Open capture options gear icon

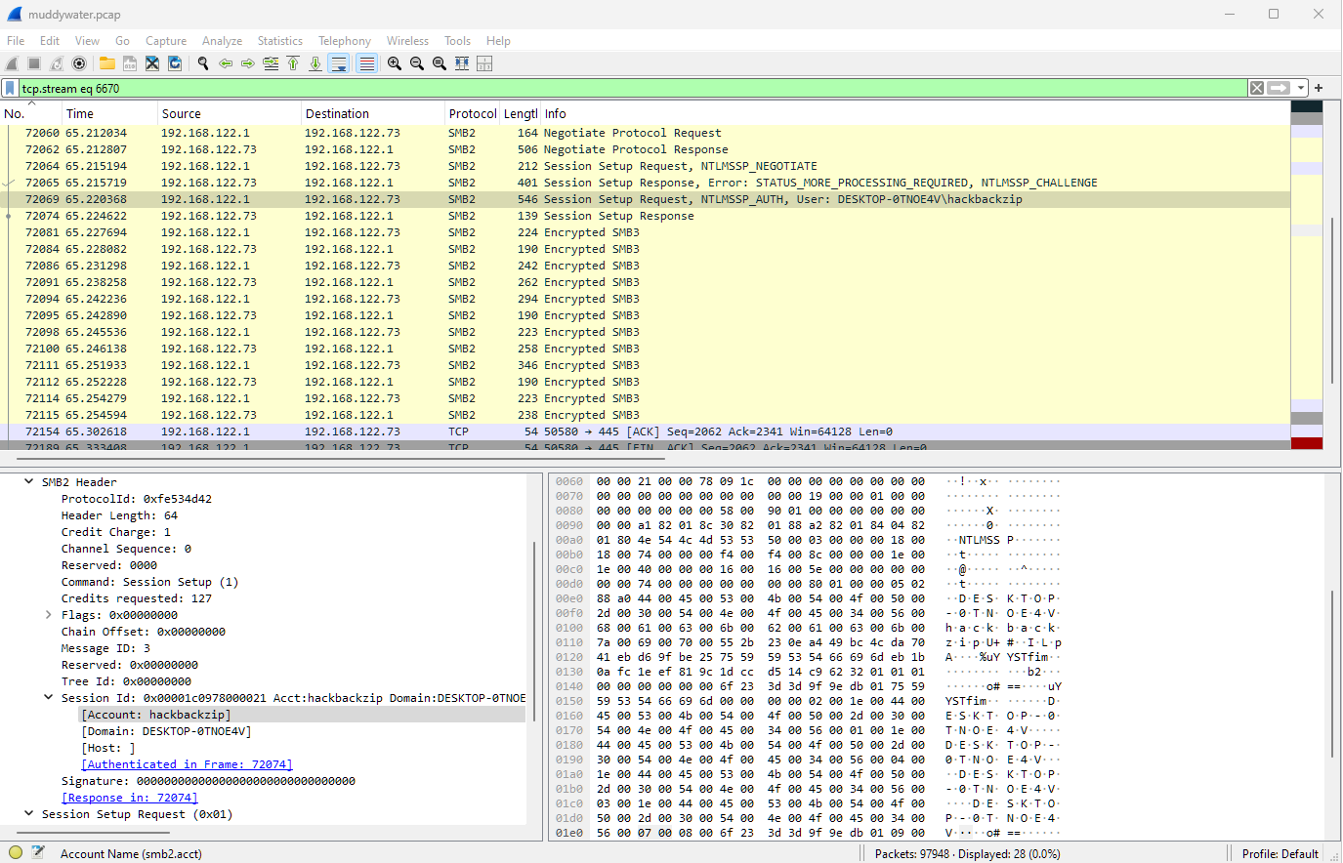point(79,63)
